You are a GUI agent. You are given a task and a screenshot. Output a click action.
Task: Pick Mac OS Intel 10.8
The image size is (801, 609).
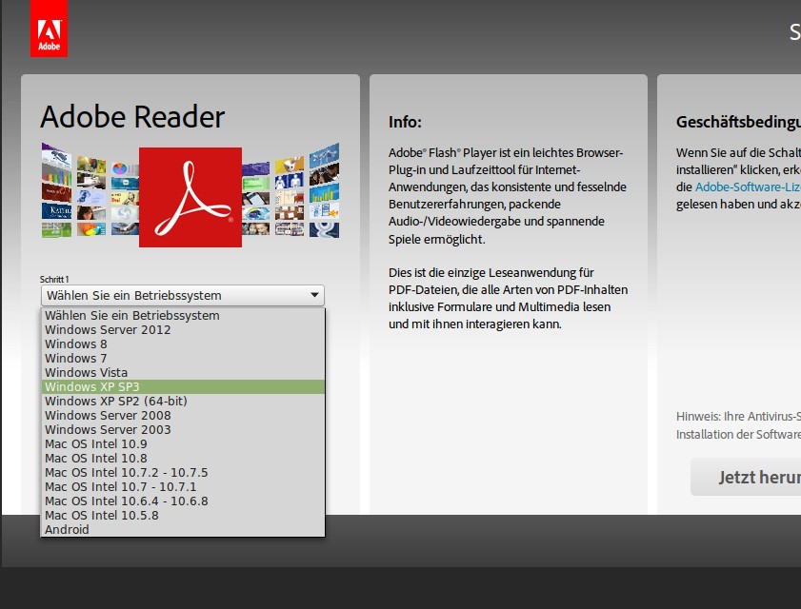95,459
